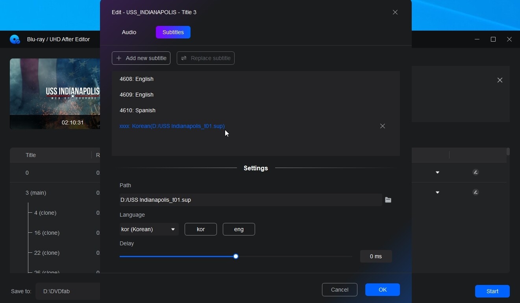Click the 0 ms delay value field

tap(376, 256)
